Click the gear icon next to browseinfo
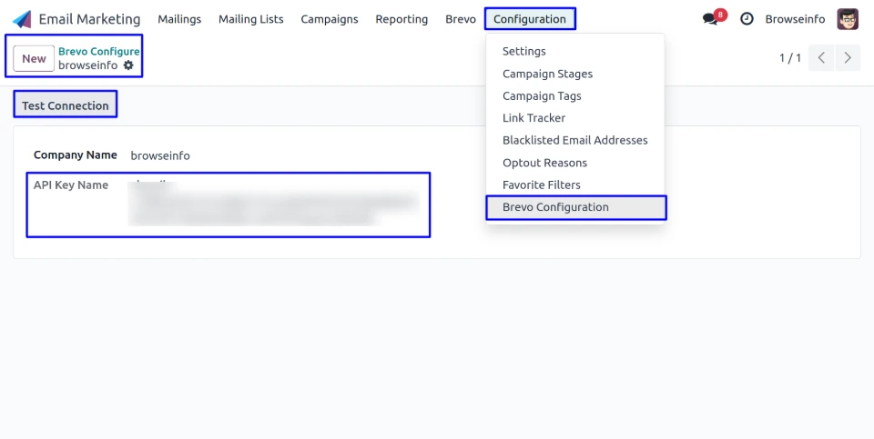The image size is (874, 439). (x=128, y=65)
